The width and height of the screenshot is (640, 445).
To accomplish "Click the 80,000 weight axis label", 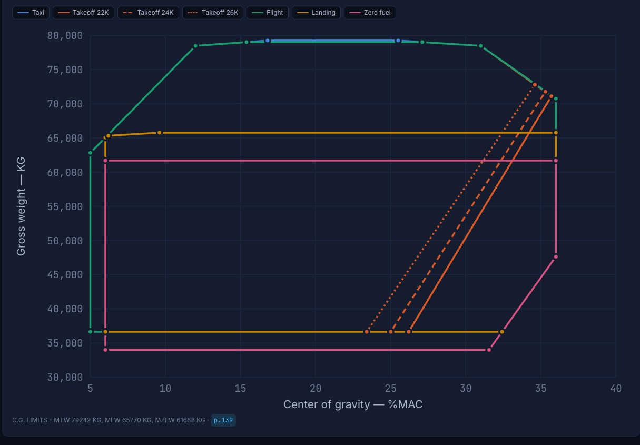I will 65,36.
